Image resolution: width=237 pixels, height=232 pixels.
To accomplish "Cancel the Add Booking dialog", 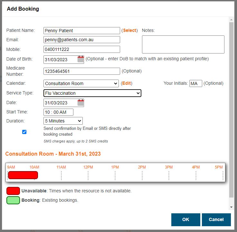I will tap(216, 220).
